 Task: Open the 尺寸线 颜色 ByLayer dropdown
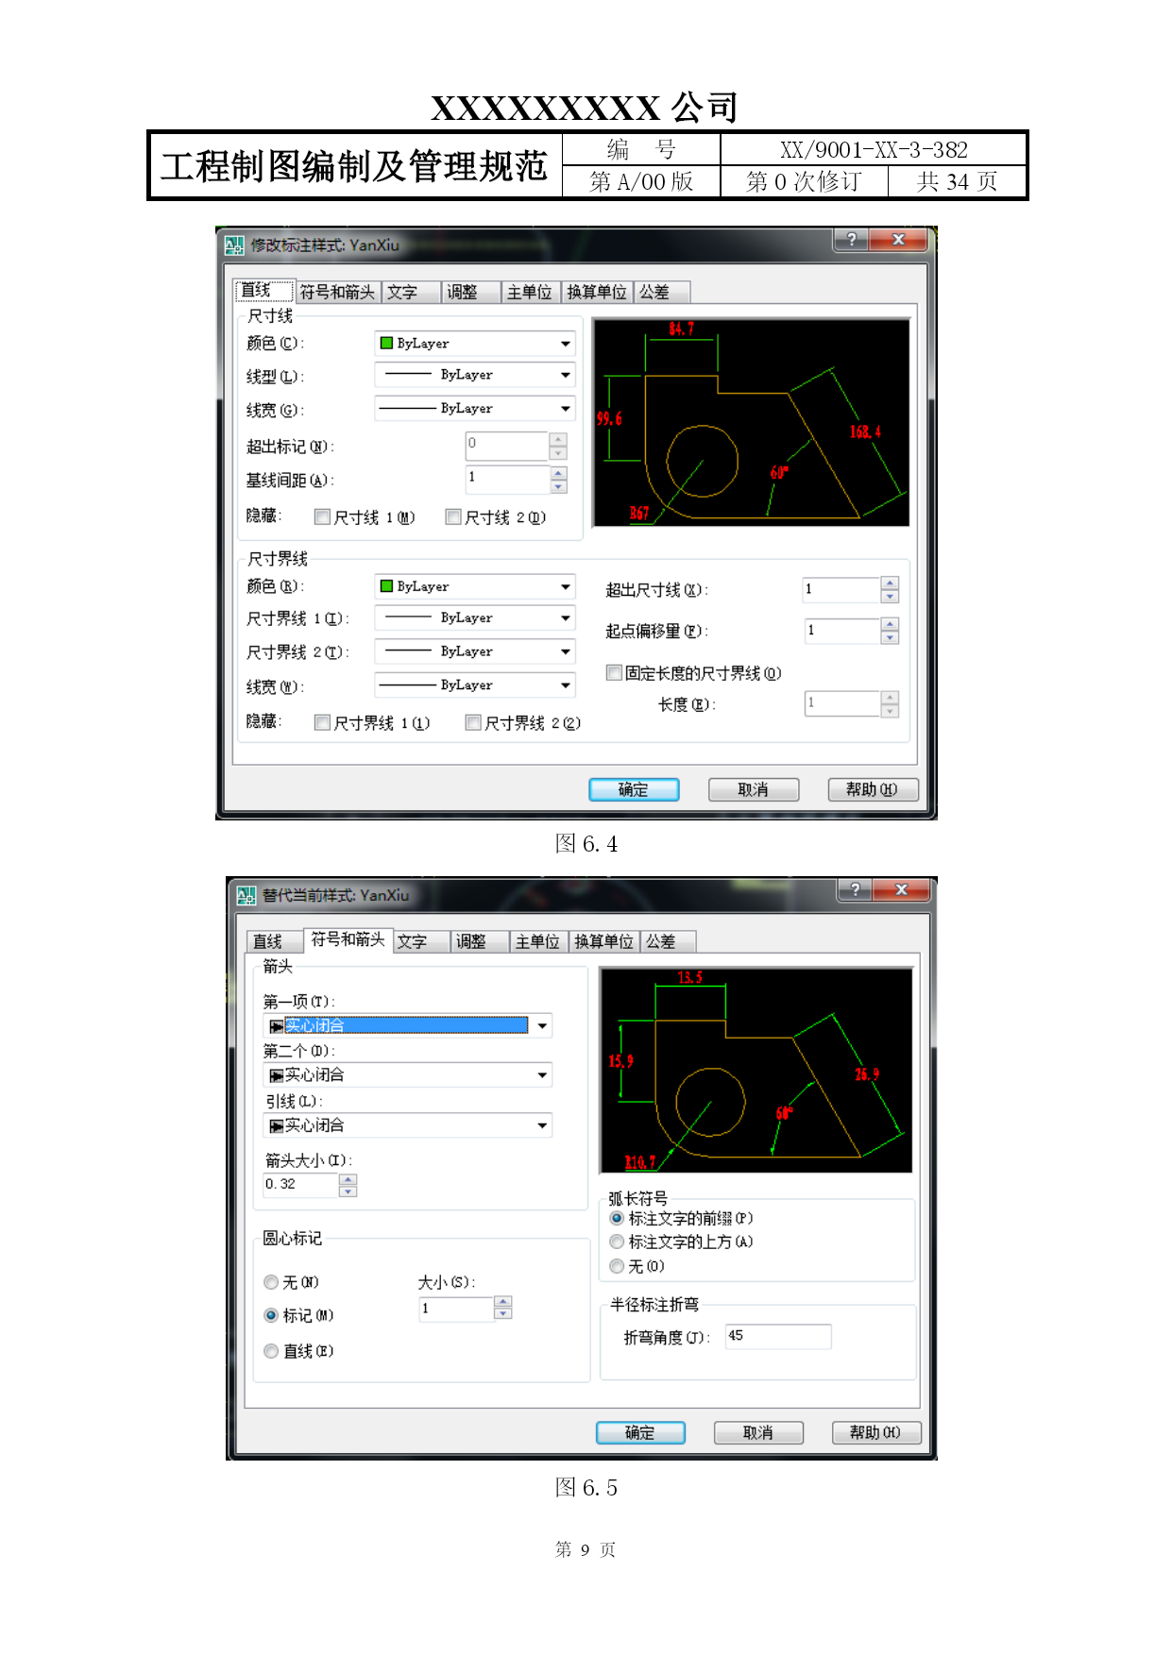475,344
